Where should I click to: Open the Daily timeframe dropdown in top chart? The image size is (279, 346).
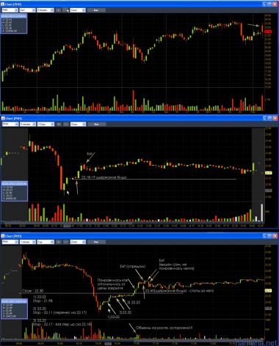pyautogui.click(x=27, y=10)
